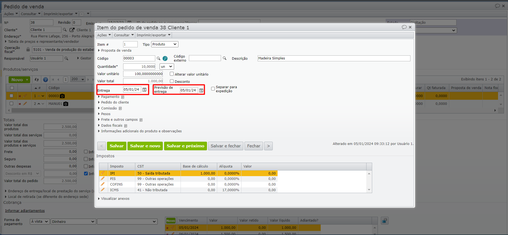Open help icon in products grid toolbar
508x235 pixels.
pyautogui.click(x=46, y=80)
